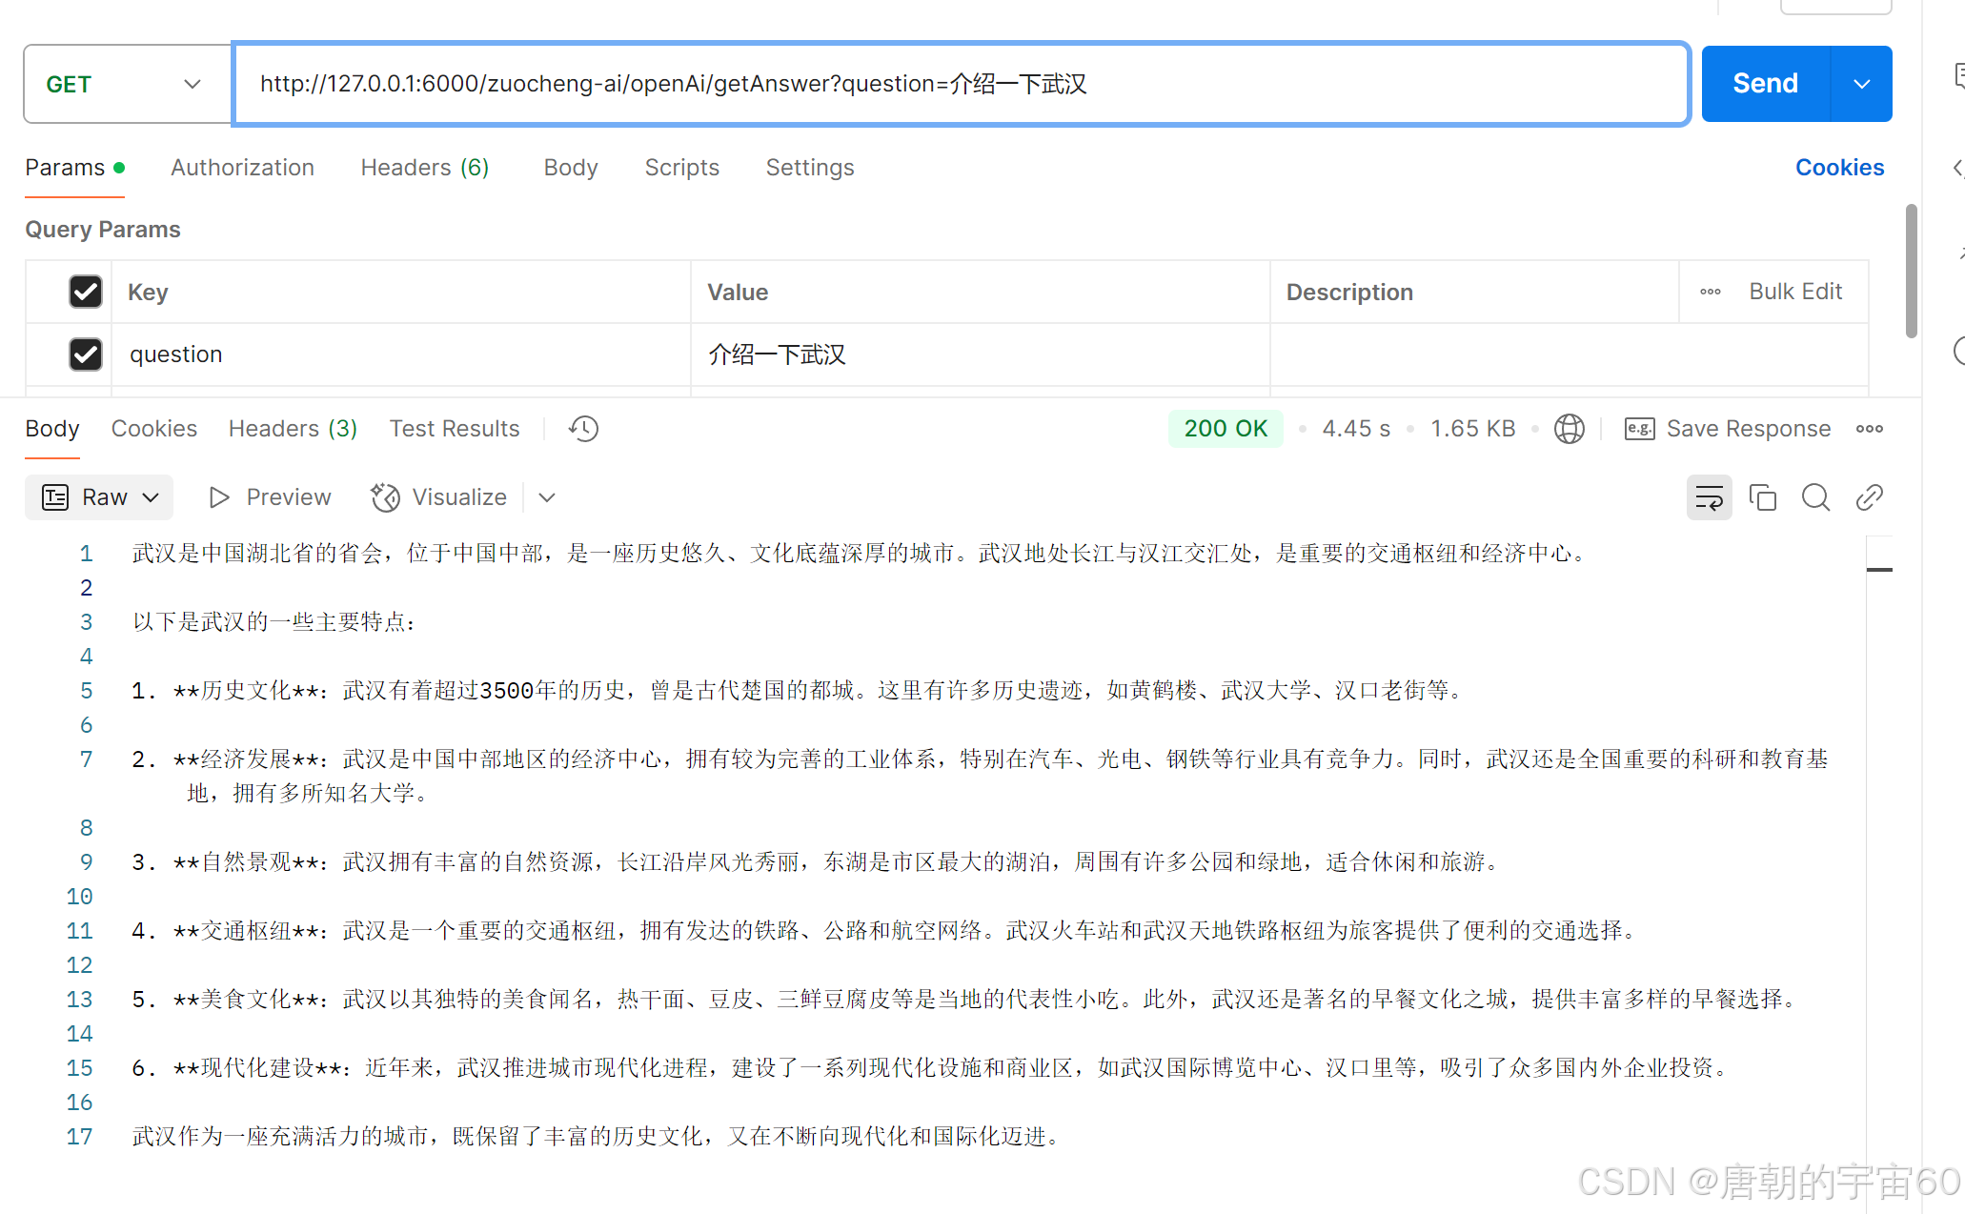
Task: Open the Test Results tab
Action: pos(455,428)
